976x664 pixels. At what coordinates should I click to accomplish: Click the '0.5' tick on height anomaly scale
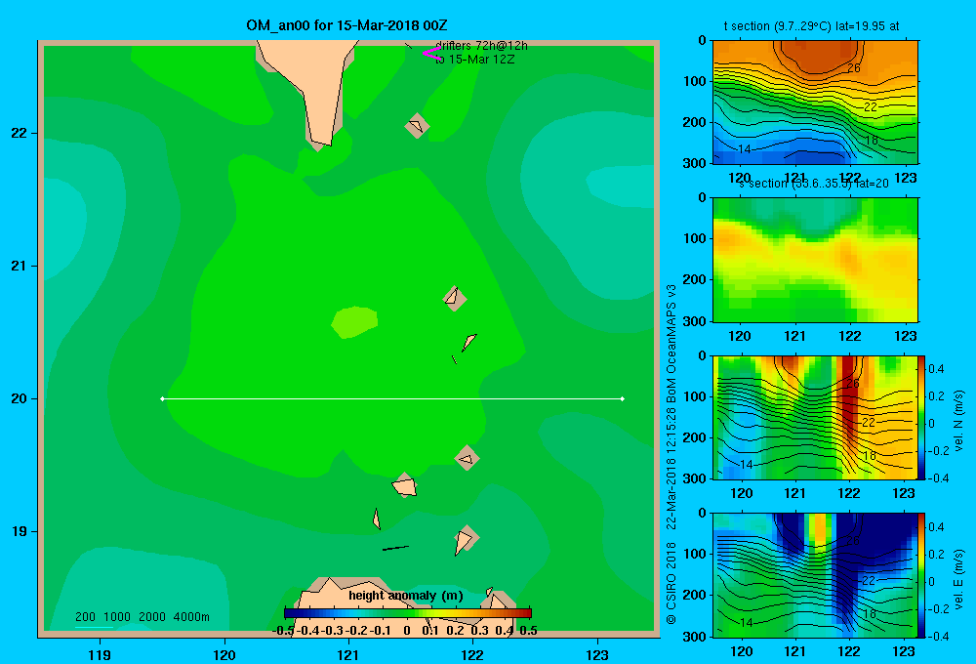point(528,631)
